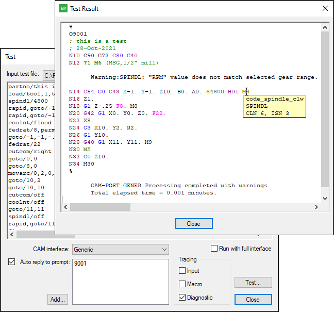Click the scroll right arrow in Test Result

316,207
